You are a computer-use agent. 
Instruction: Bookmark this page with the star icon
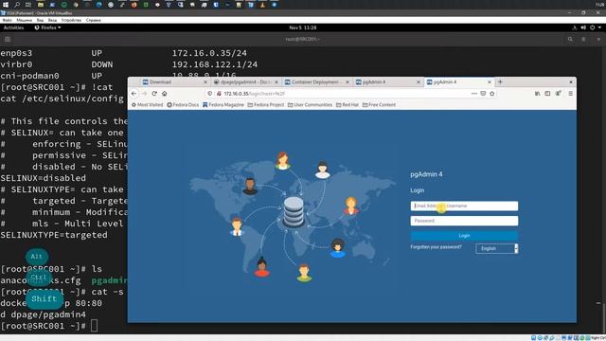(492, 94)
